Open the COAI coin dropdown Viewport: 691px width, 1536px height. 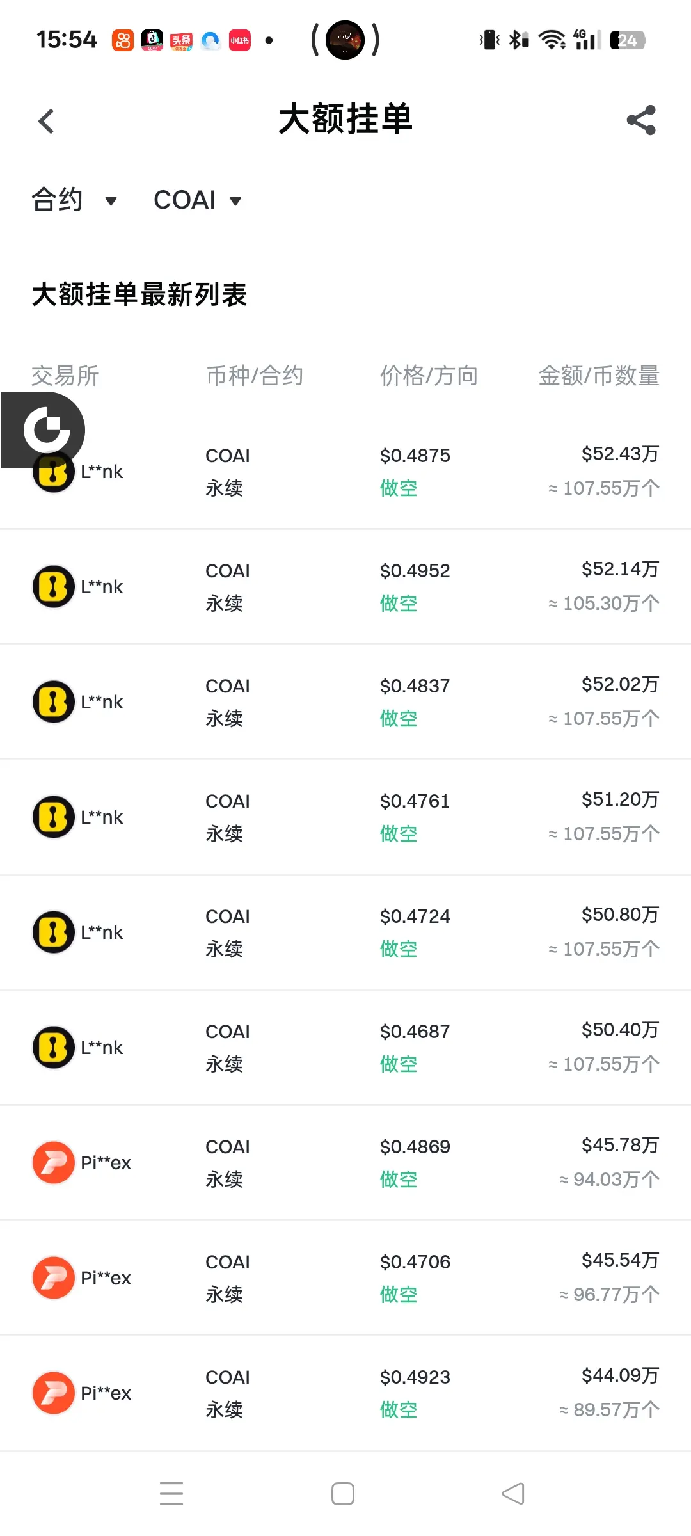pyautogui.click(x=186, y=200)
